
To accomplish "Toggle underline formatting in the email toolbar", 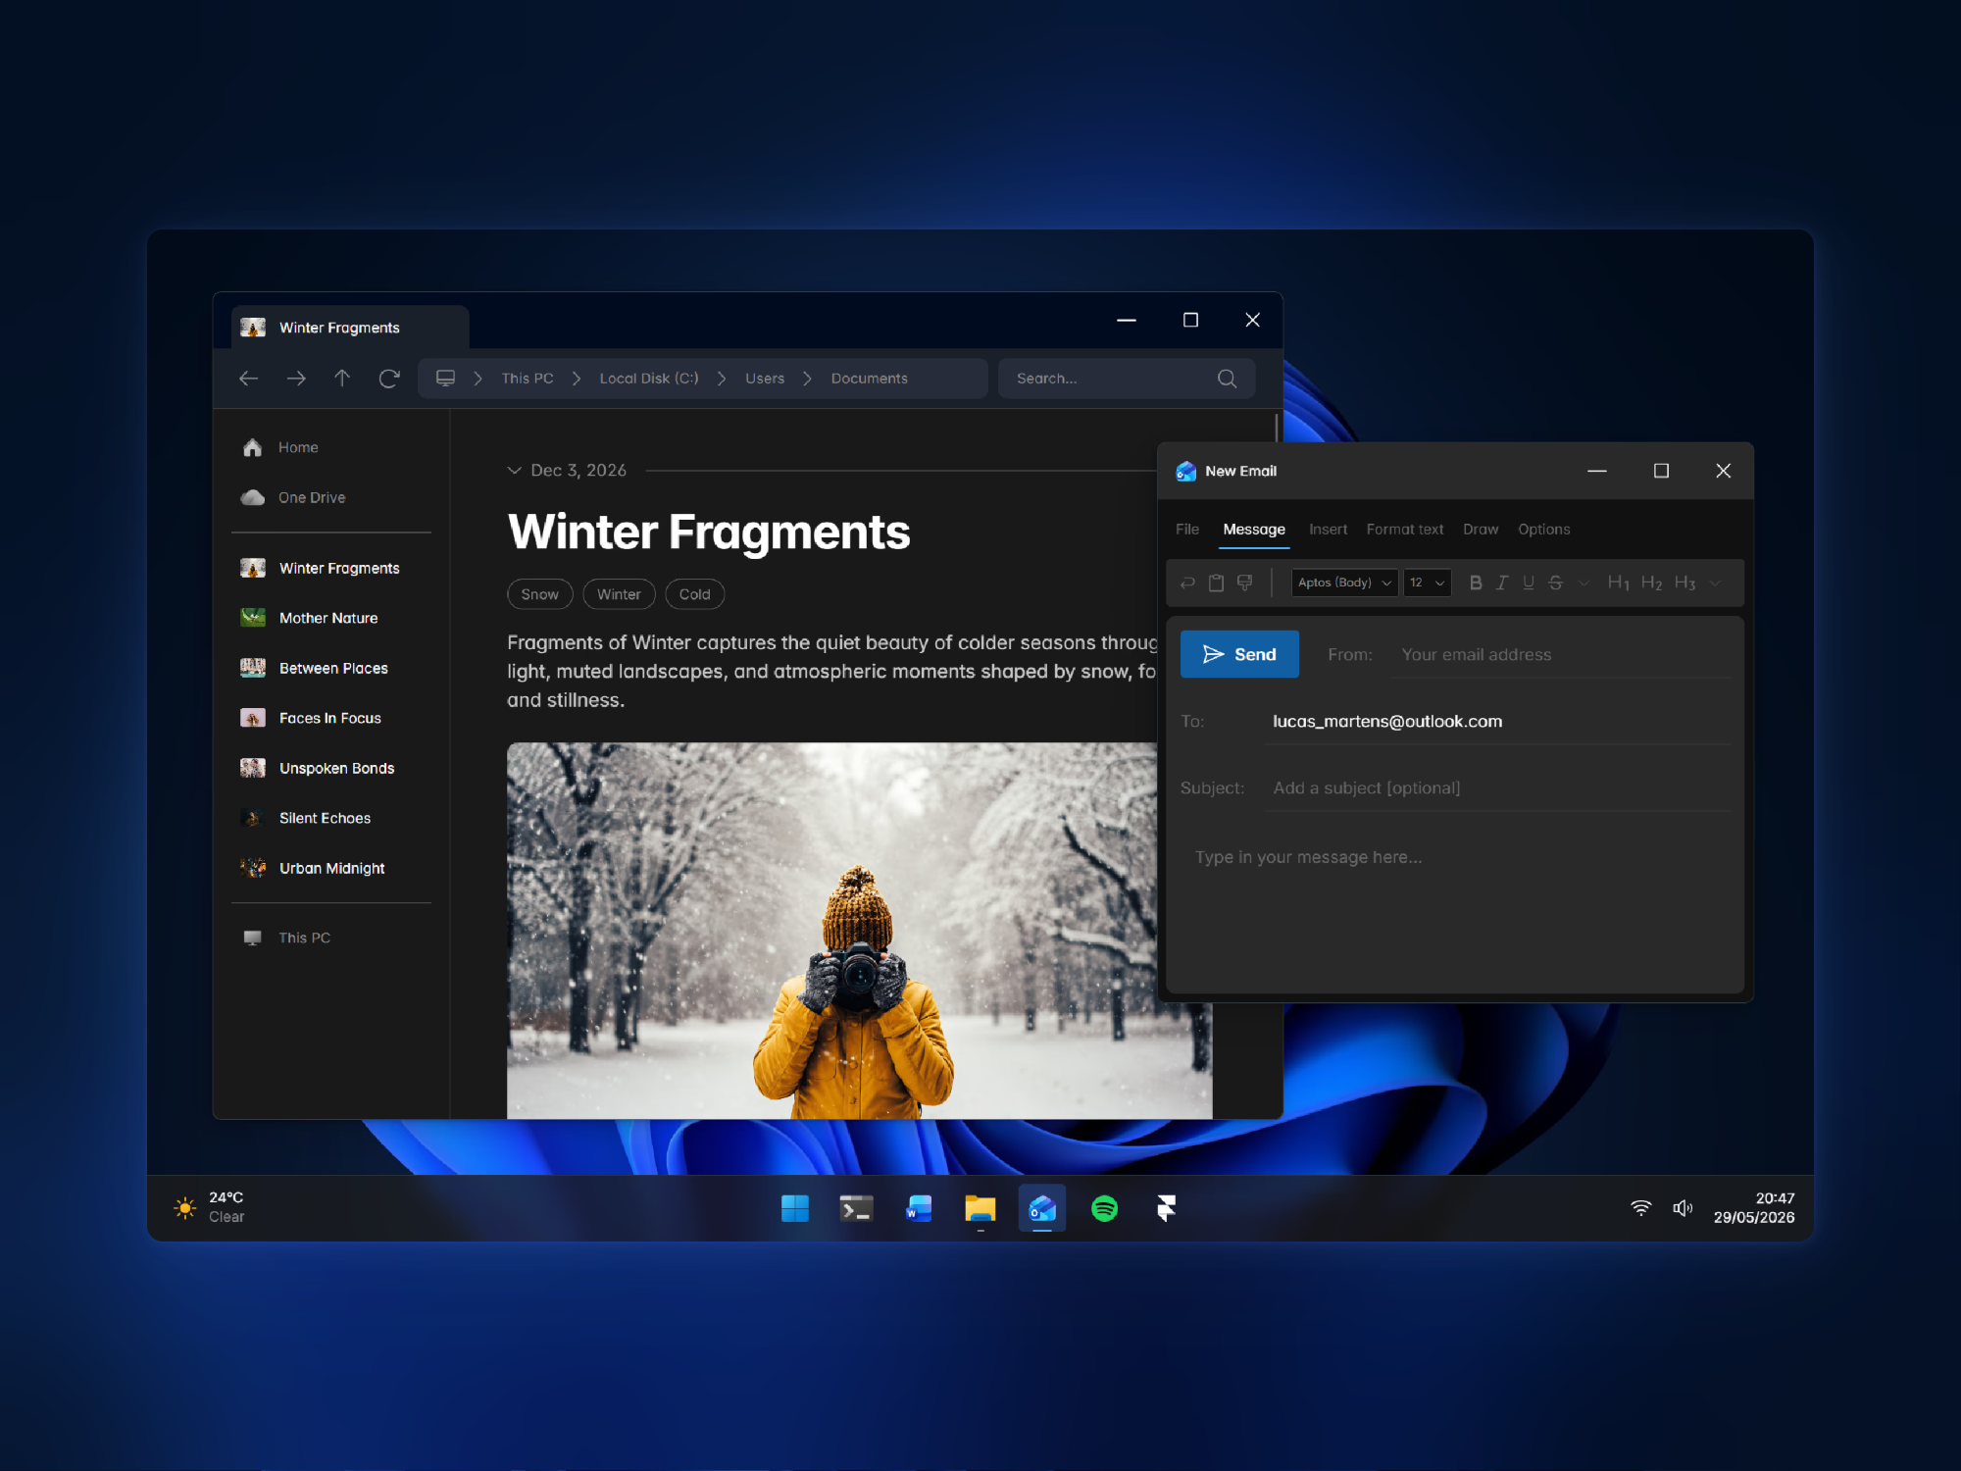I will point(1529,583).
